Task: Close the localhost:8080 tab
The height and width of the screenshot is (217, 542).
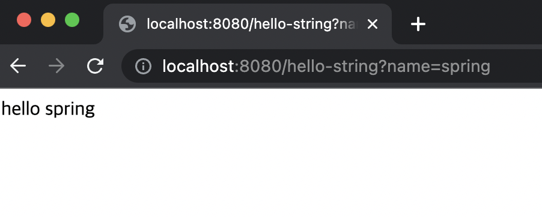Action: pos(373,24)
